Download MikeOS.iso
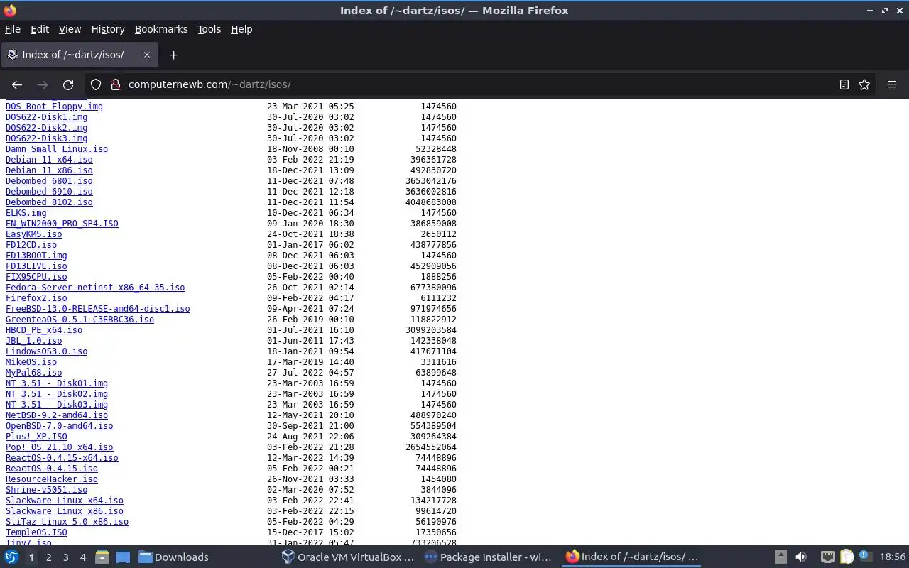The image size is (909, 568). (31, 362)
